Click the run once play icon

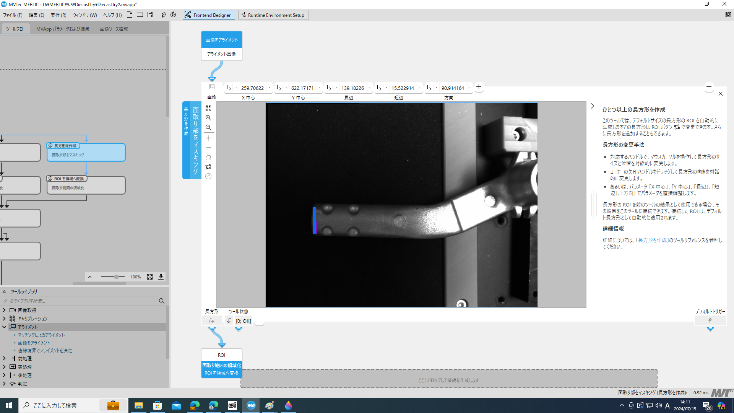coord(163,15)
